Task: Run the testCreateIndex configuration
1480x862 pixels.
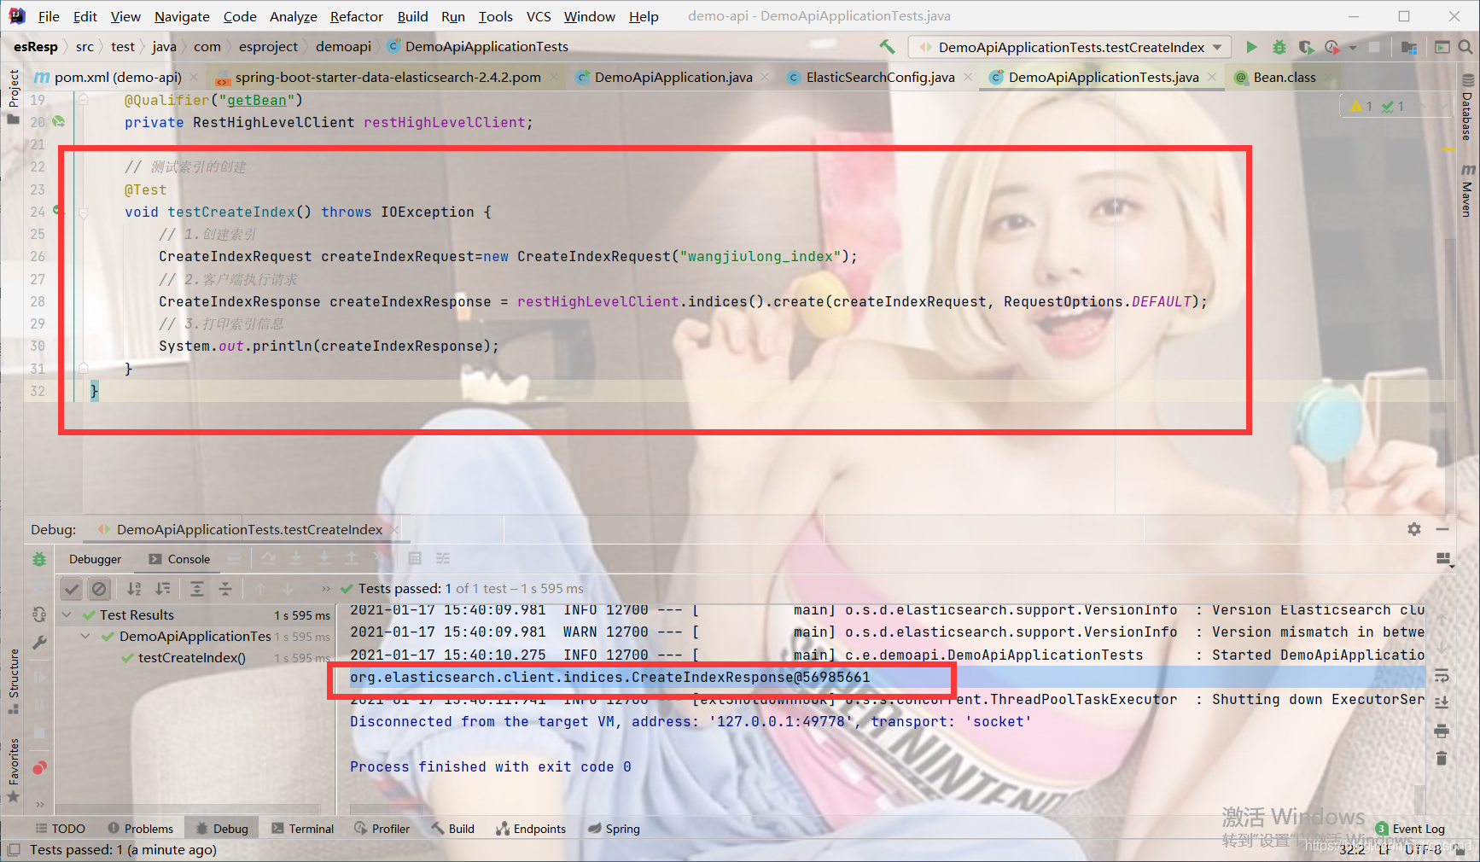Action: tap(1251, 47)
